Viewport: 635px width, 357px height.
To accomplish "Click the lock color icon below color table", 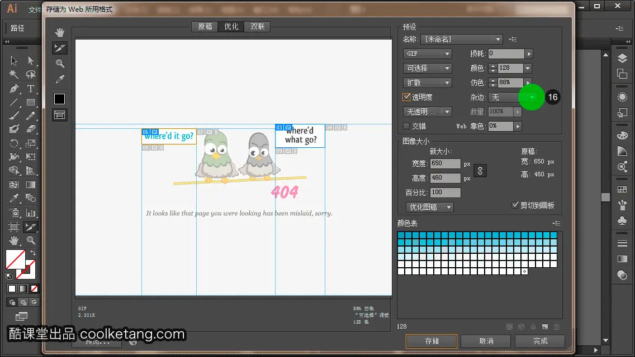I will click(533, 327).
